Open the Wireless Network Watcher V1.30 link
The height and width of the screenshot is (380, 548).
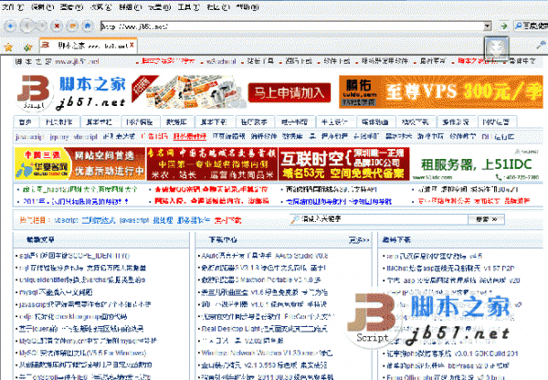(267, 354)
